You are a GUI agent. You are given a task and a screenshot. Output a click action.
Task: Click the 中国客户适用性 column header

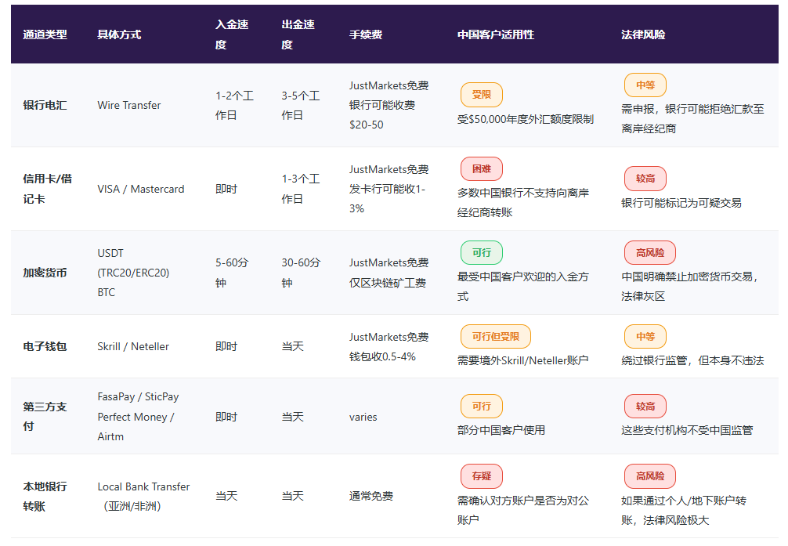tap(496, 34)
